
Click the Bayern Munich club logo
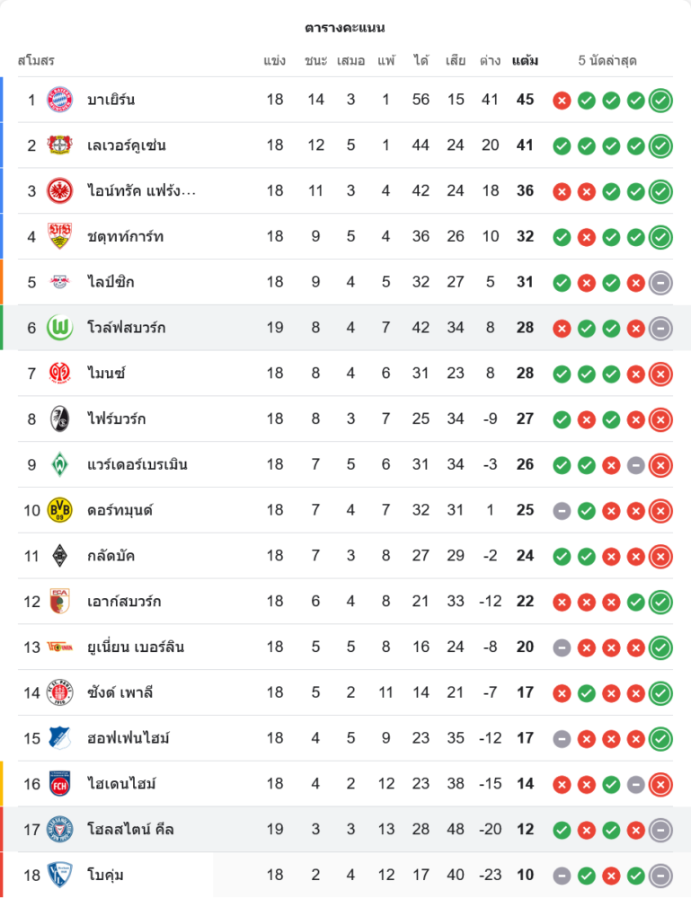point(60,100)
